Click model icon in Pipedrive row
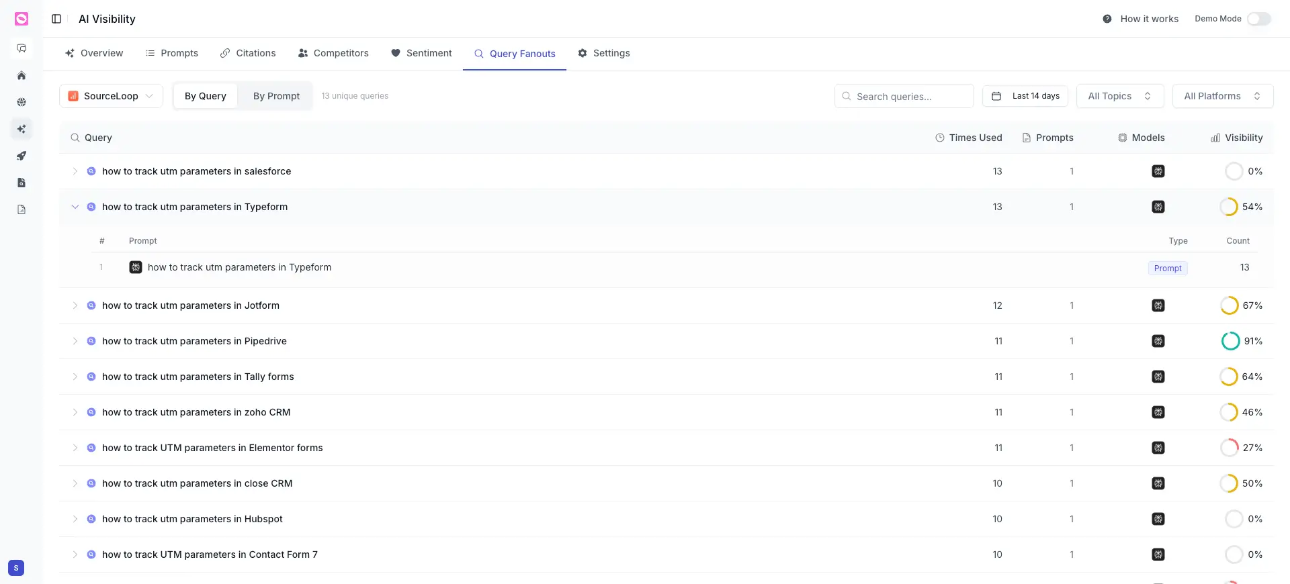Screen dimensions: 1290x584 pos(1158,341)
